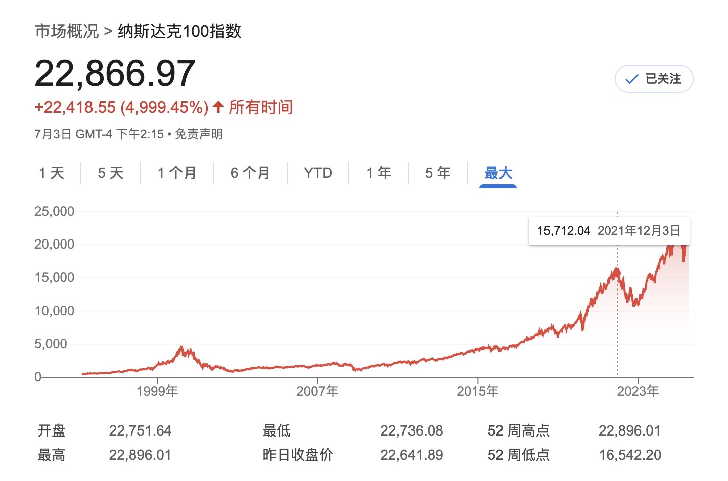Select the 5 天 range tab
The image size is (728, 481).
111,173
